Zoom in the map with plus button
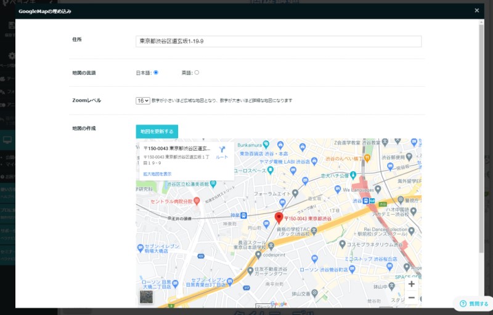This screenshot has height=315, width=493. [411, 284]
